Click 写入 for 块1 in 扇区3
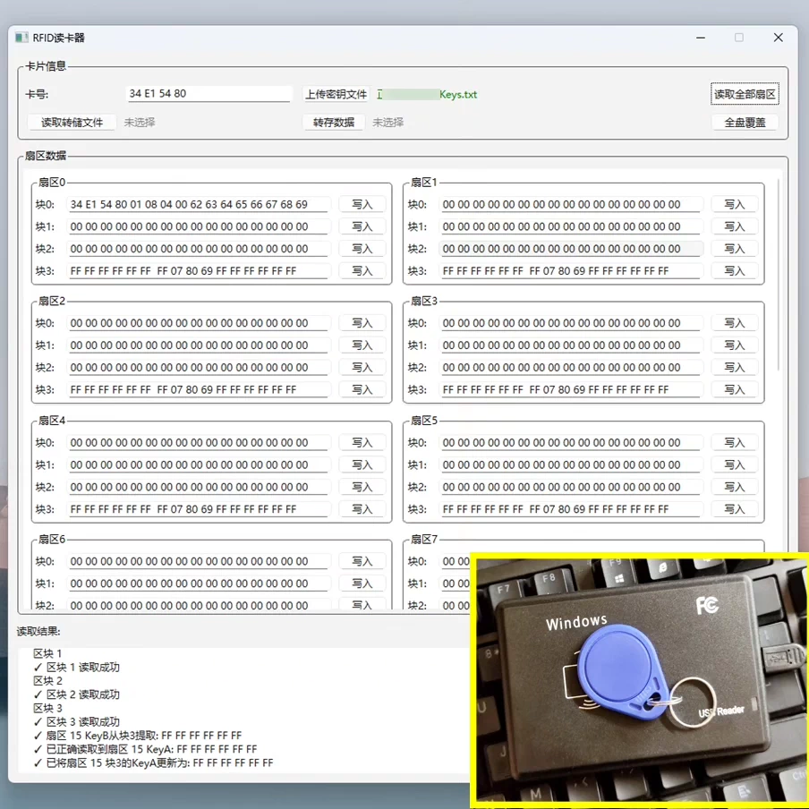The image size is (809, 809). click(x=735, y=345)
